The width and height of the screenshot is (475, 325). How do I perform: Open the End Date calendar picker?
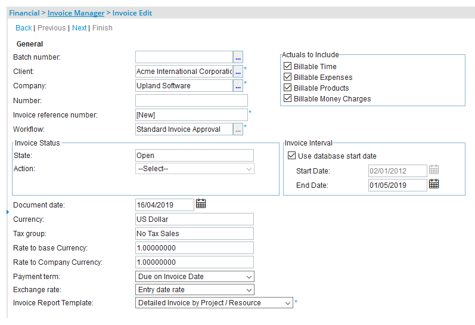pyautogui.click(x=434, y=184)
